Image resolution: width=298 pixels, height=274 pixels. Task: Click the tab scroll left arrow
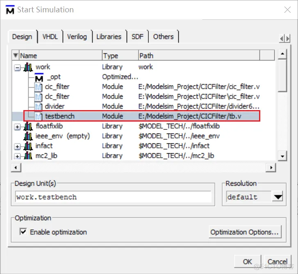click(282, 39)
